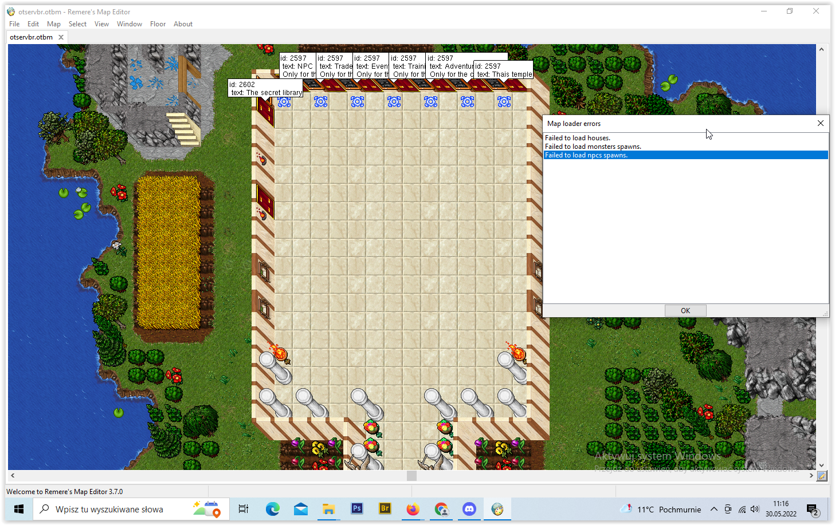Click the pencil map edit icon below the scrollbar
The height and width of the screenshot is (525, 835).
point(822,475)
